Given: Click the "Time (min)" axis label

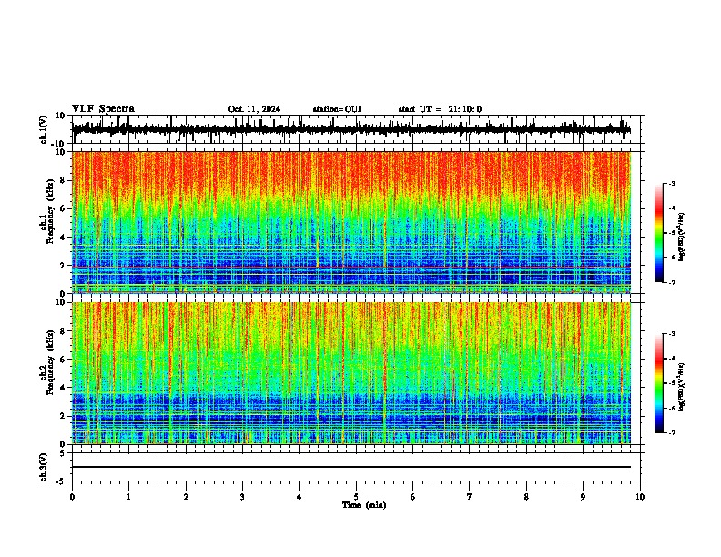Looking at the screenshot, I should 364,505.
